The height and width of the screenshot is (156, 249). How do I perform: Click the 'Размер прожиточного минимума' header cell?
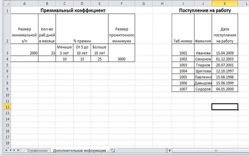pyautogui.click(x=122, y=29)
